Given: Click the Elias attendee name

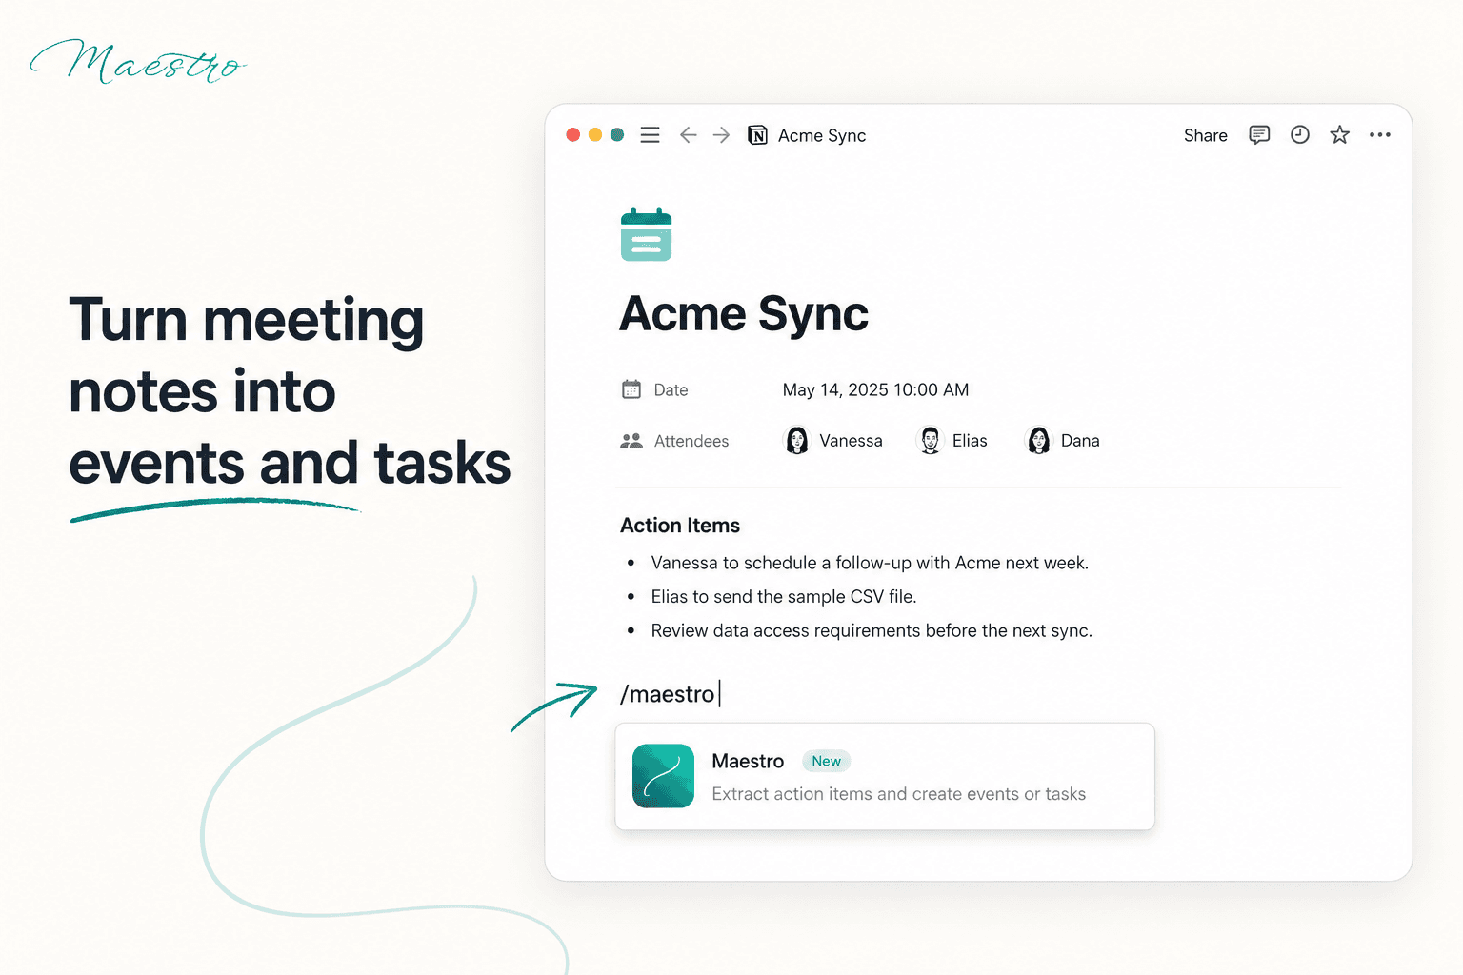Looking at the screenshot, I should pyautogui.click(x=970, y=441).
